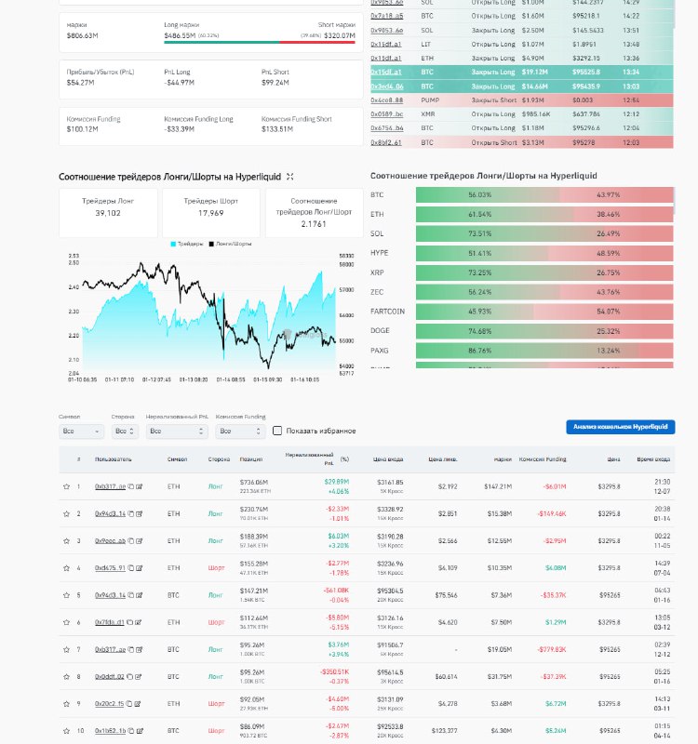
Task: Expand the Long/Short ratio chart fullscreen
Action: tap(290, 177)
